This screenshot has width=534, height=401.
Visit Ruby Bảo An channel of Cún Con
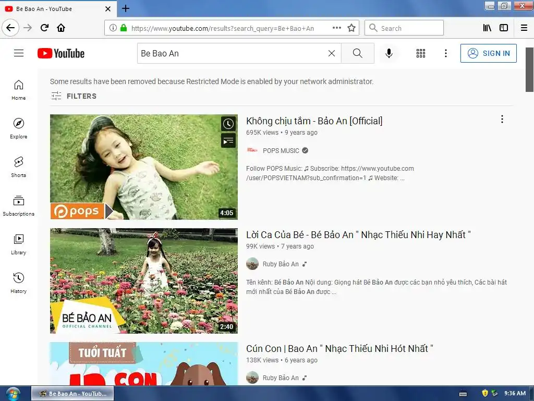coord(280,378)
